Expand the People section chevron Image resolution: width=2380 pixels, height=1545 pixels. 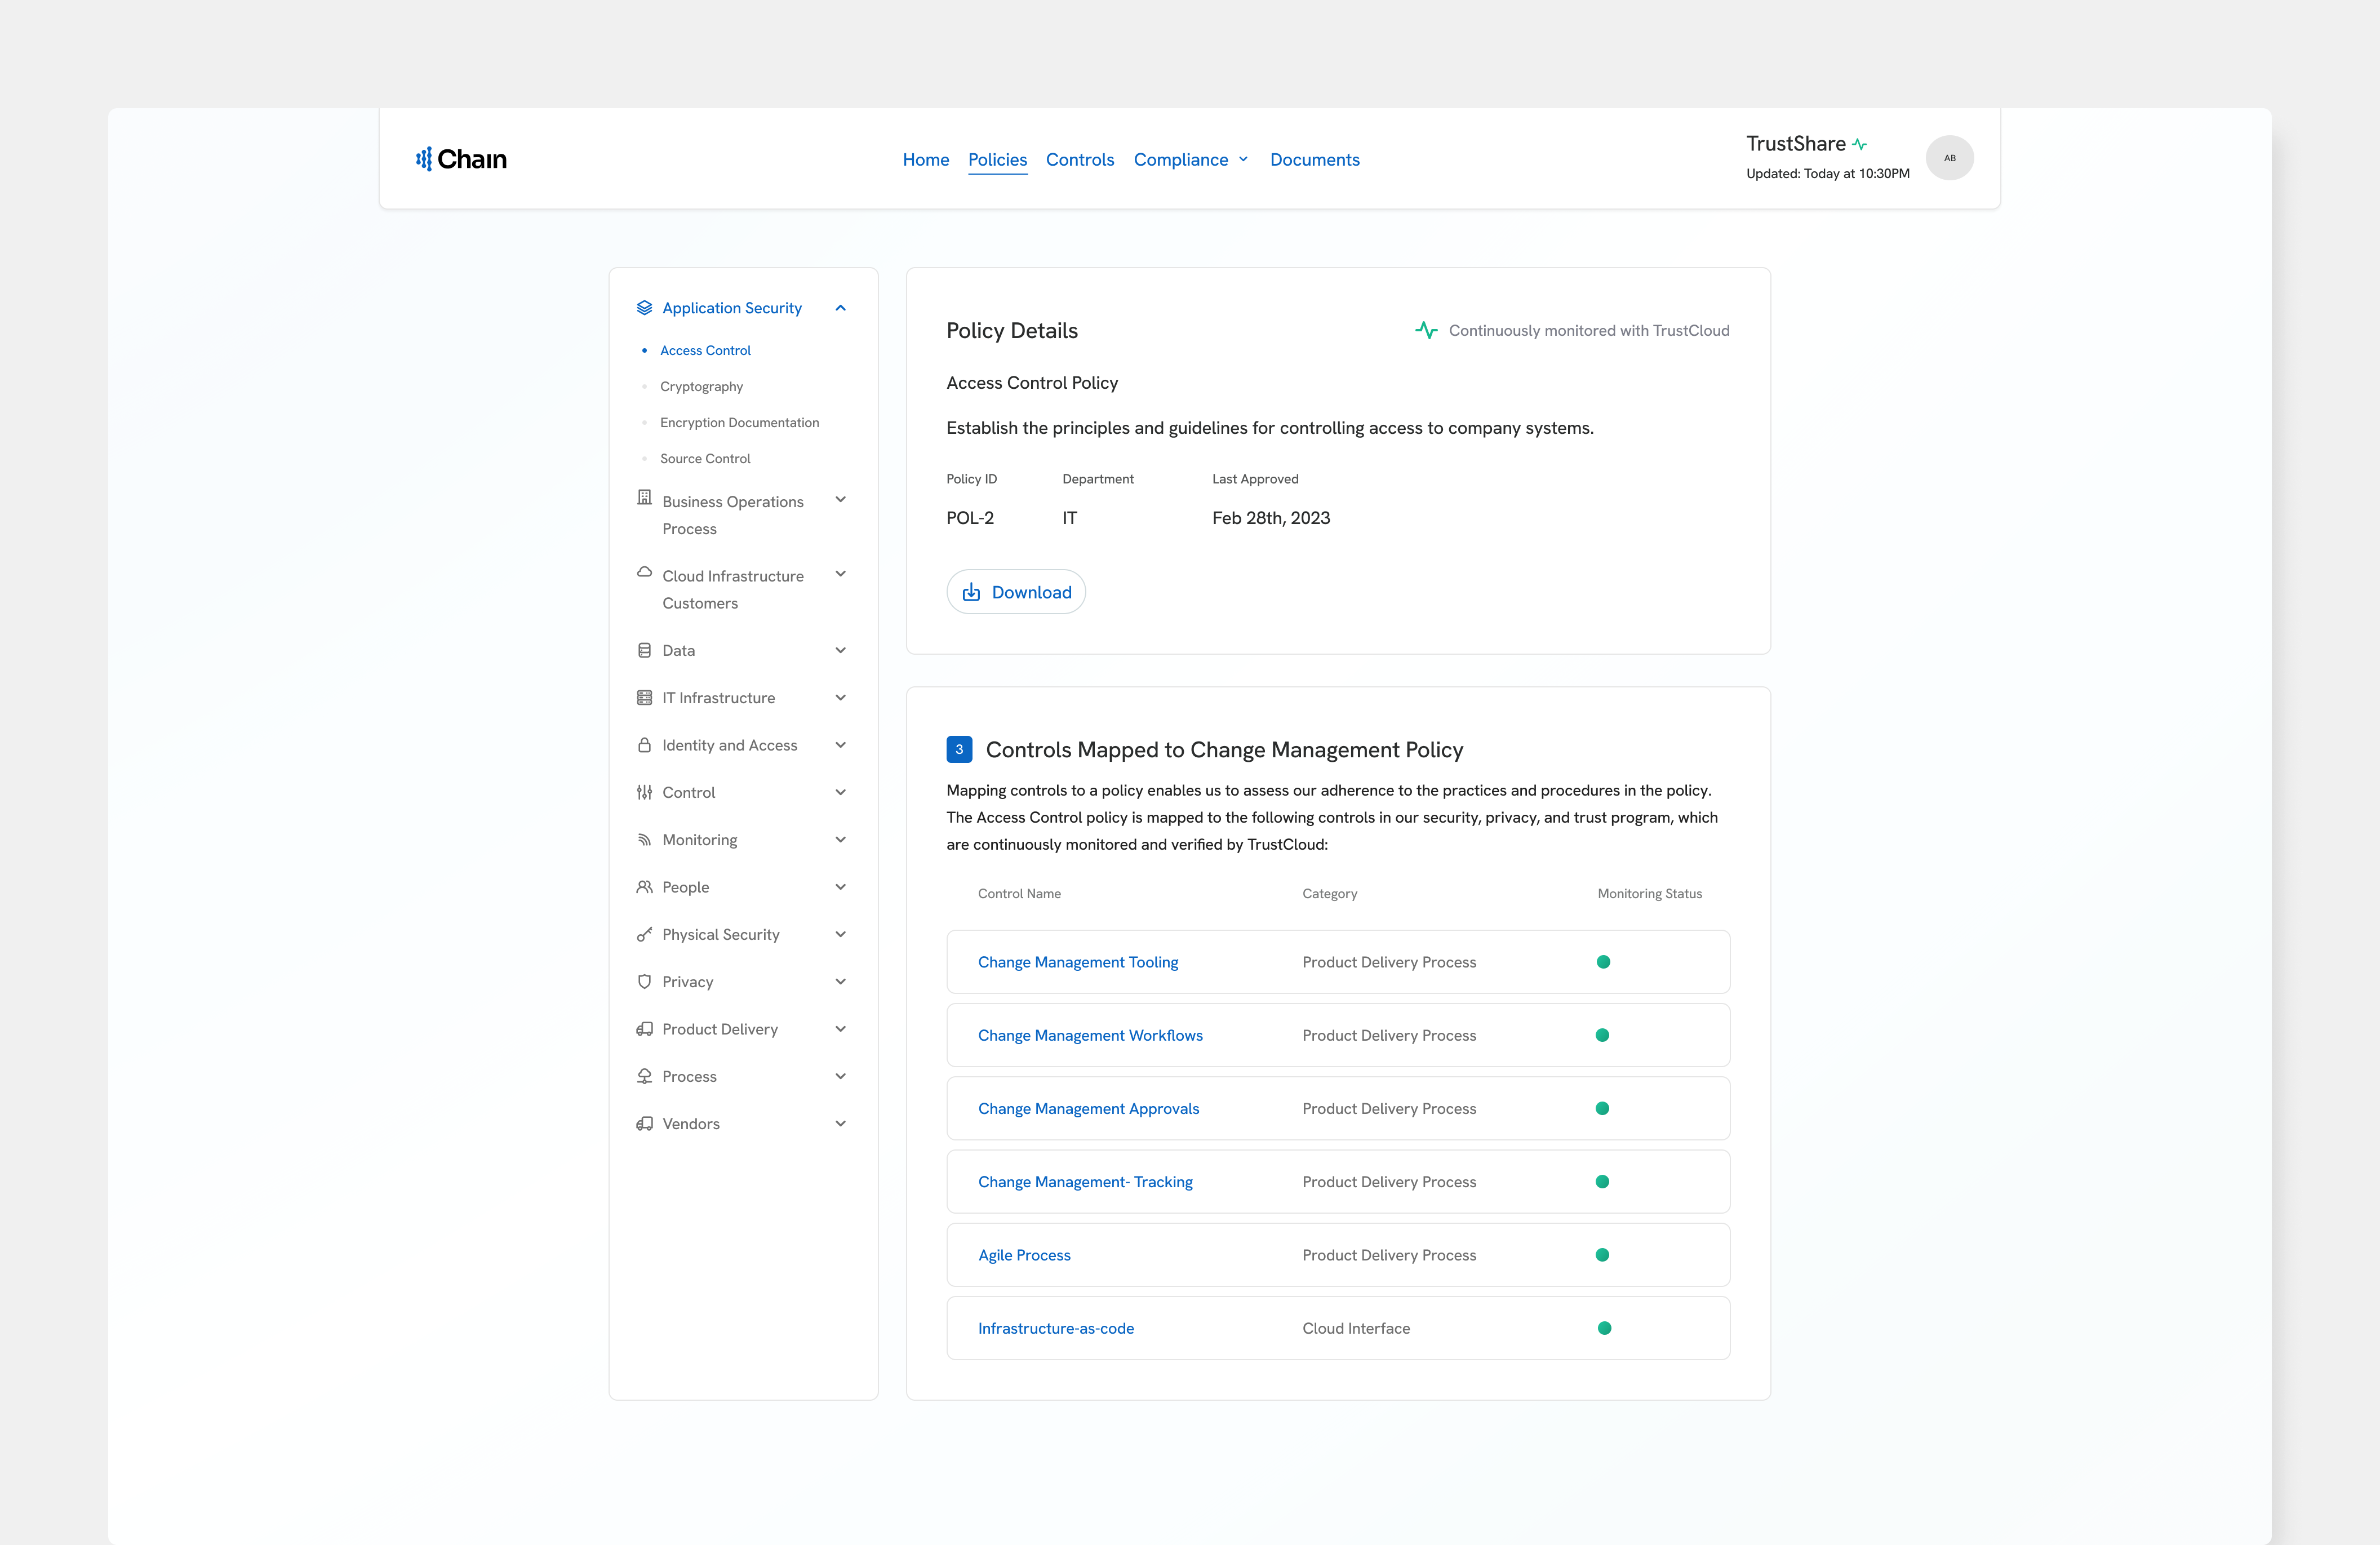point(840,887)
